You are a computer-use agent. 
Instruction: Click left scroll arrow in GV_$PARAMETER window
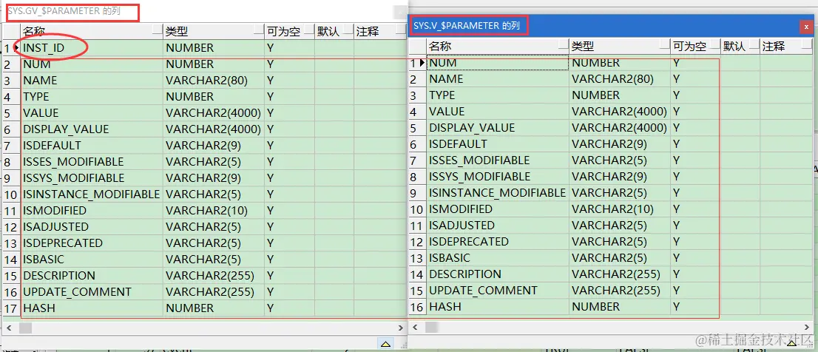point(9,328)
